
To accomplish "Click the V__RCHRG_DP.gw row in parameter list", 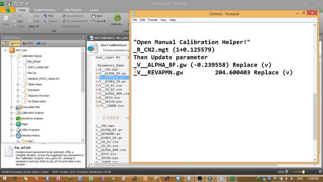I will 113,81.
